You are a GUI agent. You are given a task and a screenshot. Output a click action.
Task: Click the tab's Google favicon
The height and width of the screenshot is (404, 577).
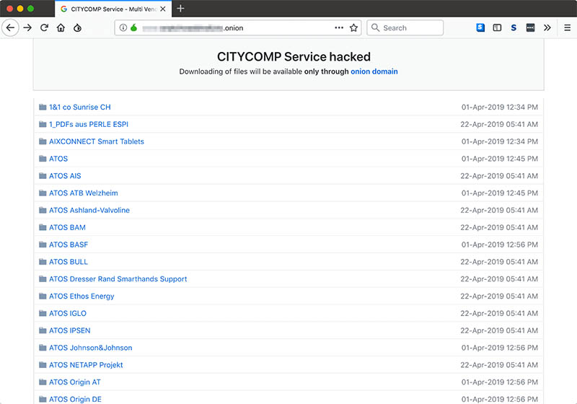click(x=63, y=9)
